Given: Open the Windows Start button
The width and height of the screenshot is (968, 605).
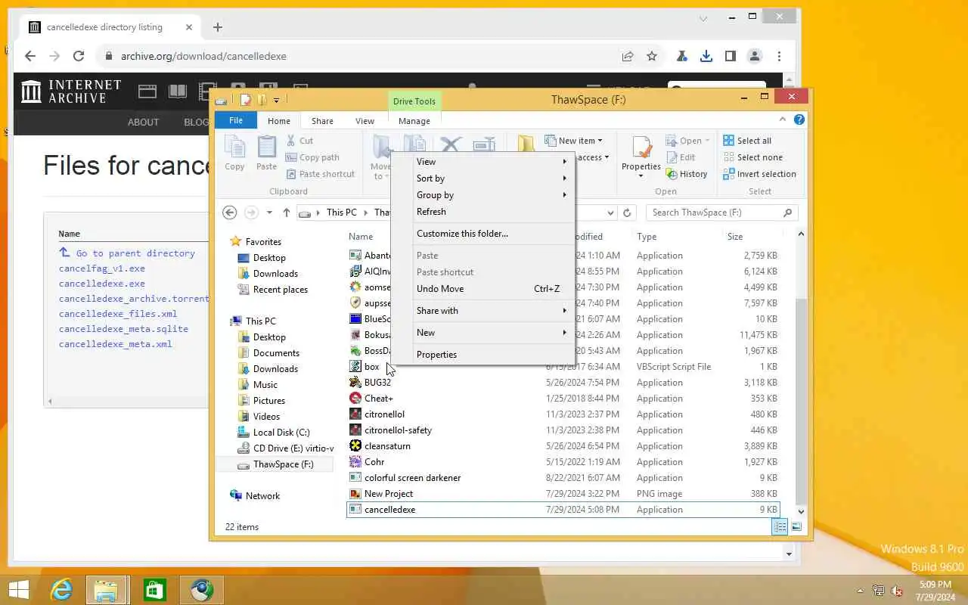Looking at the screenshot, I should click(x=19, y=590).
